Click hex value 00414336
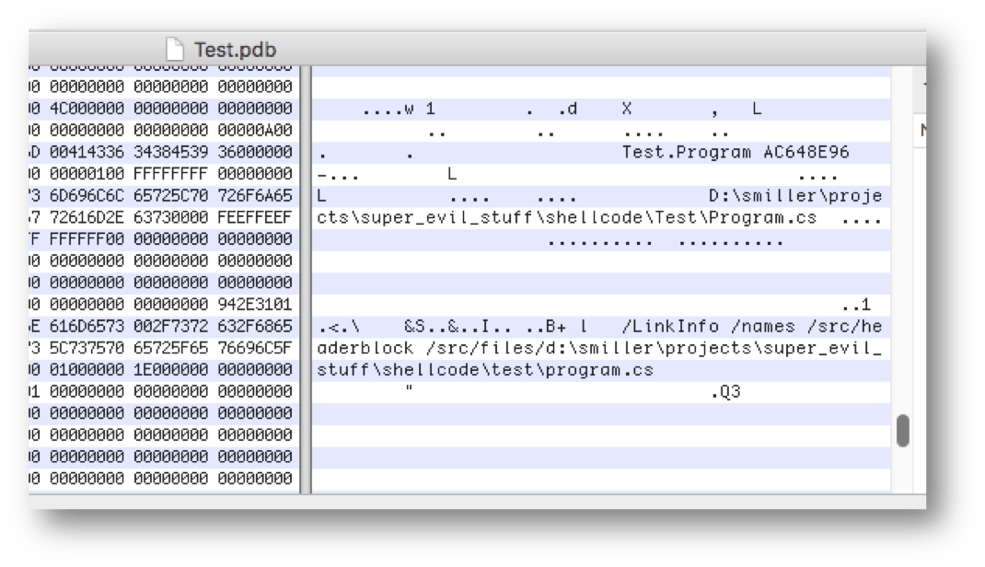Image resolution: width=985 pixels, height=567 pixels. [x=87, y=152]
